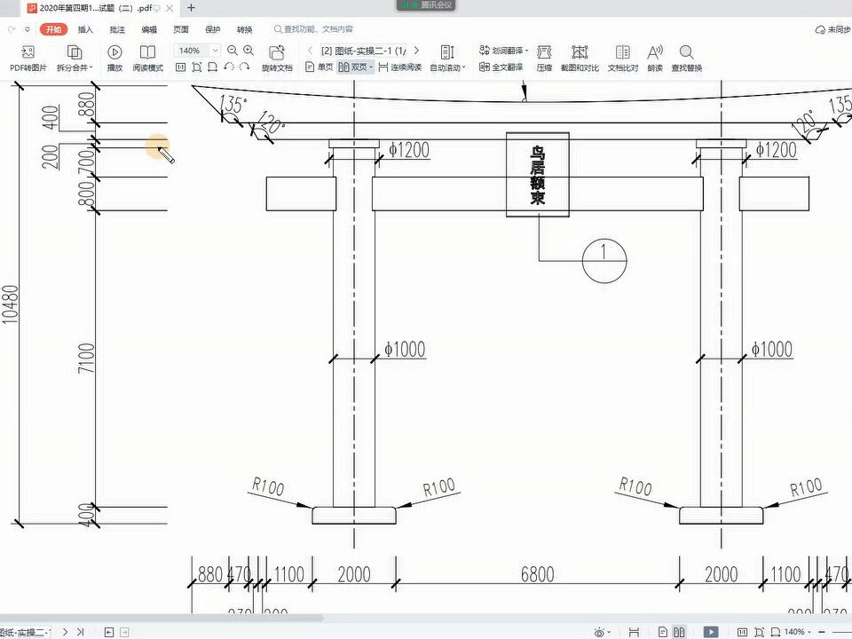Image resolution: width=852 pixels, height=639 pixels.
Task: Click the zoom in magnifier icon
Action: pos(248,51)
